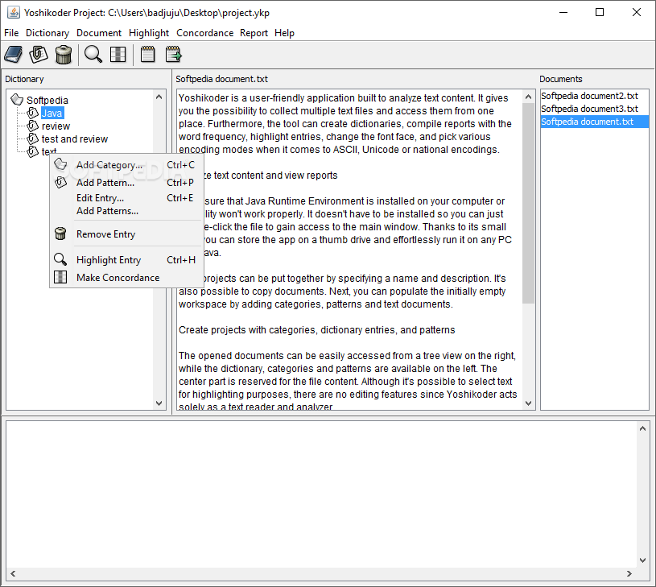Choose Make Concordance from context menu

(x=126, y=277)
